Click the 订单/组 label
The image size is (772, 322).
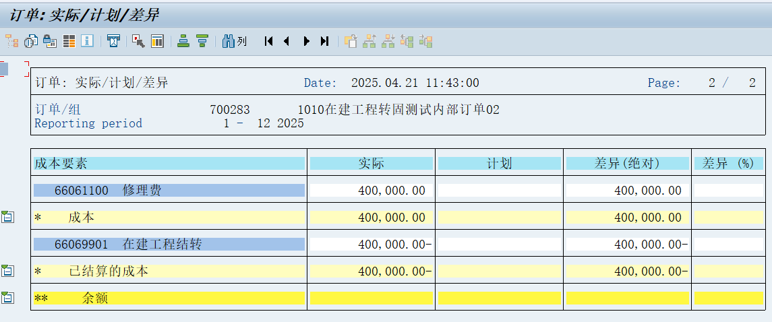coord(57,110)
